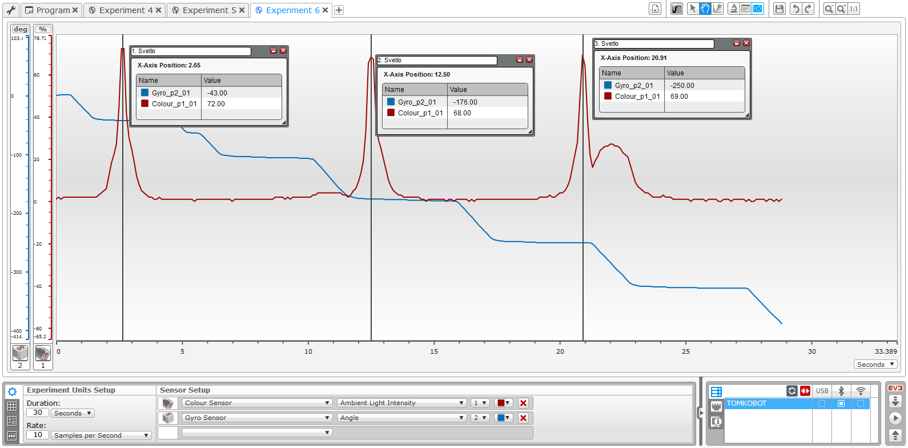The image size is (908, 448).
Task: Click the Save experiment icon
Action: (x=780, y=9)
